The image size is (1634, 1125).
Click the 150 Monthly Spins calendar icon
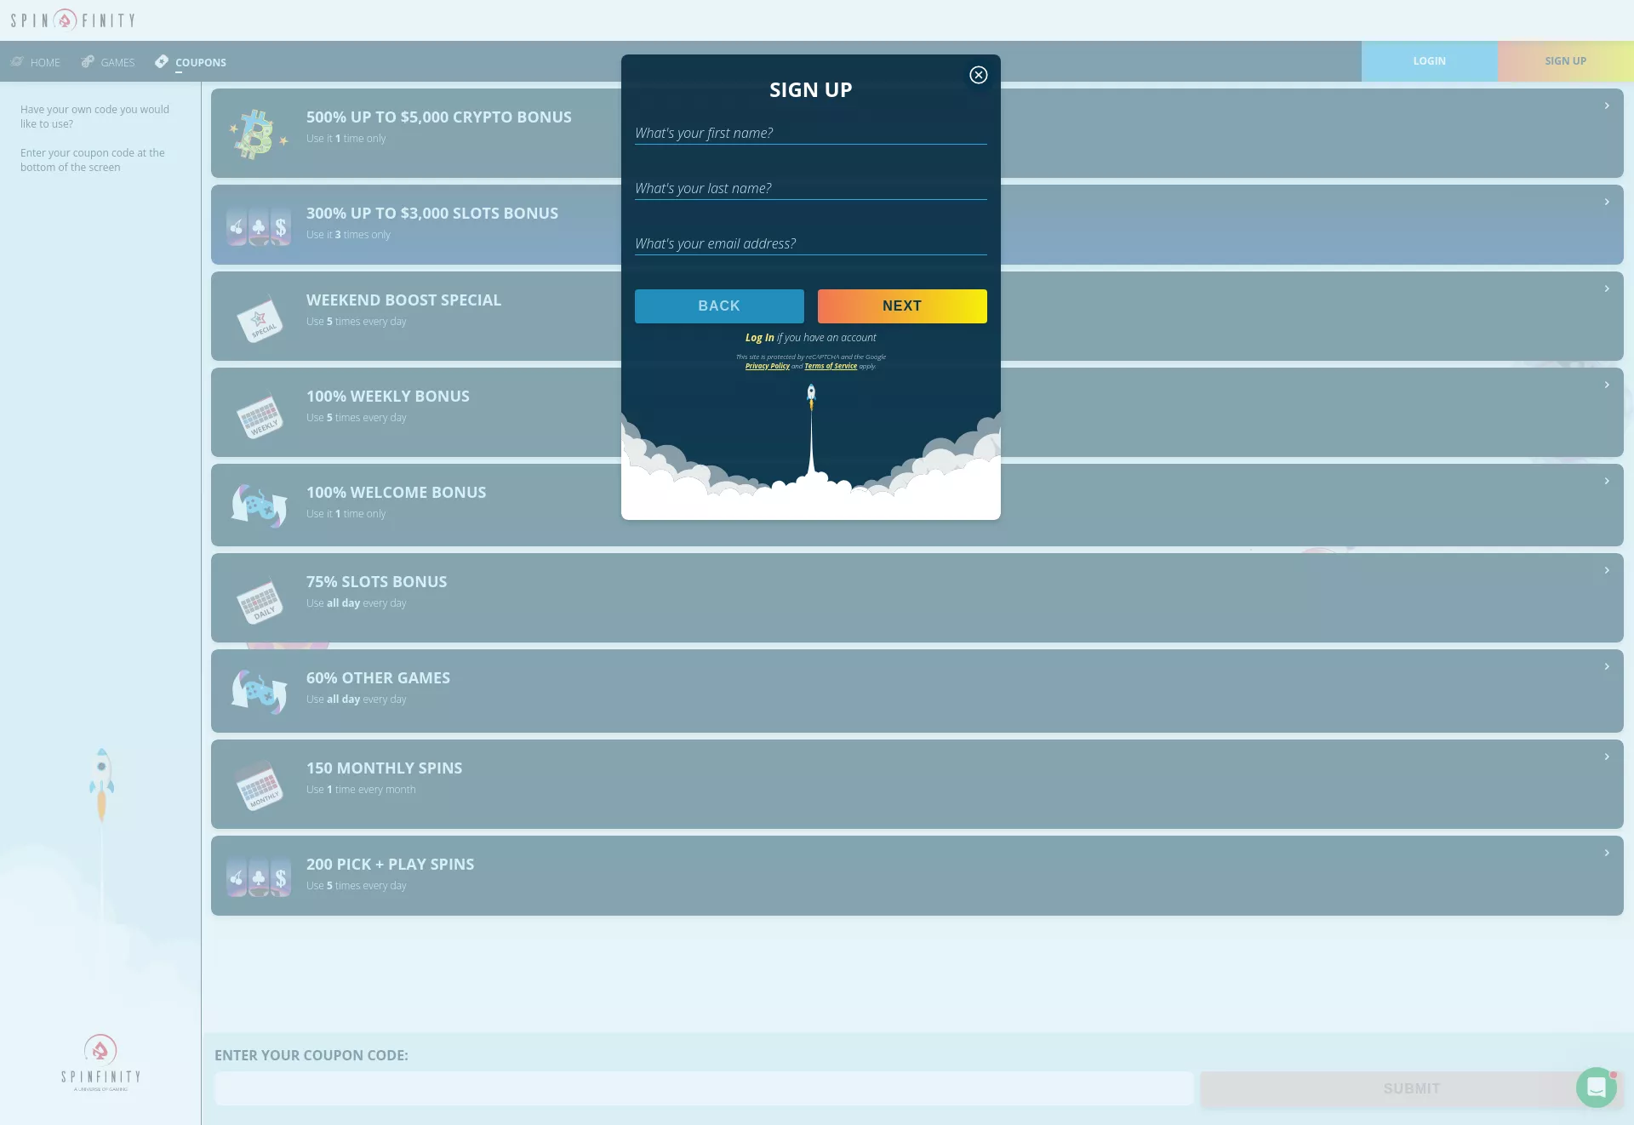point(259,785)
